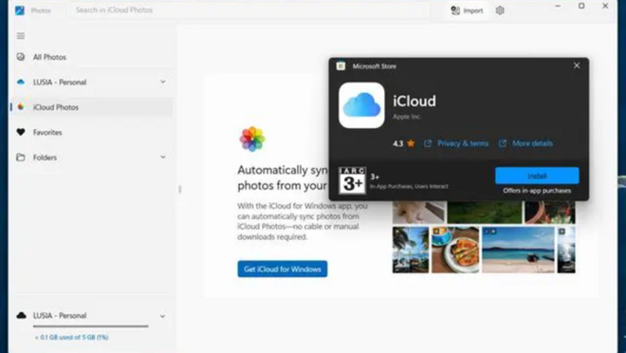Click the black cloud icon beside storage account
The width and height of the screenshot is (626, 353).
coord(21,315)
